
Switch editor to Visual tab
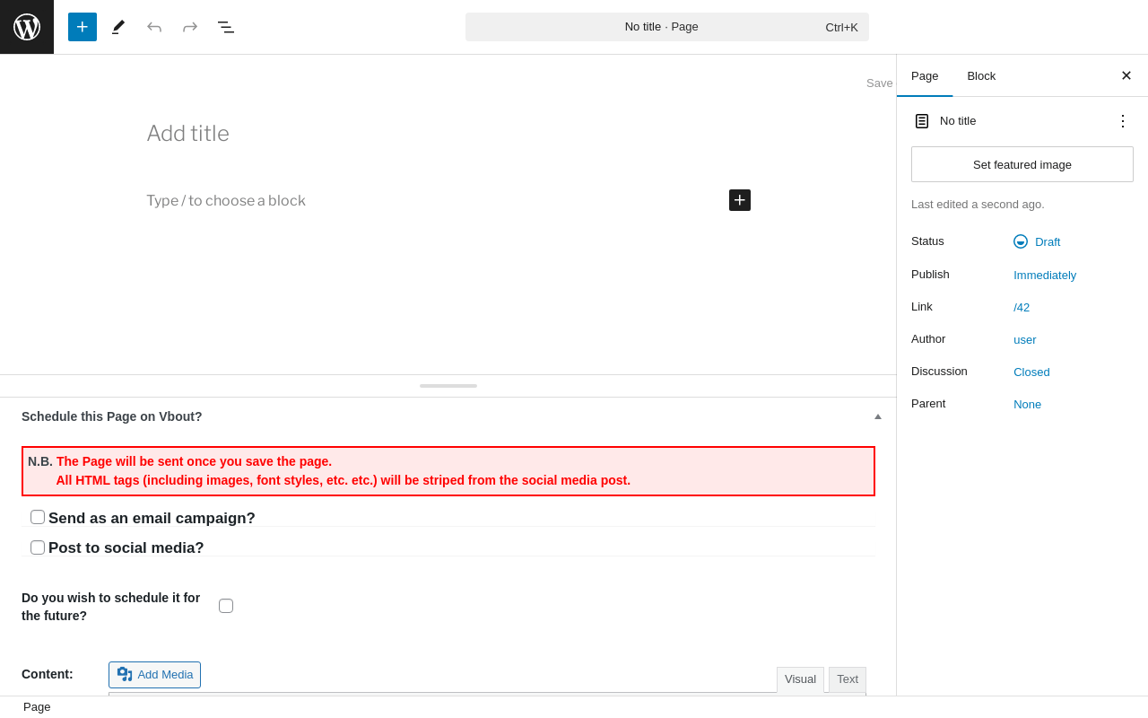pos(800,679)
